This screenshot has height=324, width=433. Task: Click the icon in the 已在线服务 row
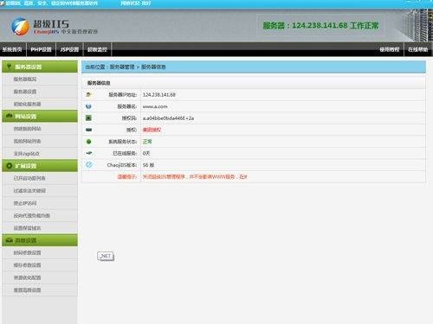coord(89,153)
